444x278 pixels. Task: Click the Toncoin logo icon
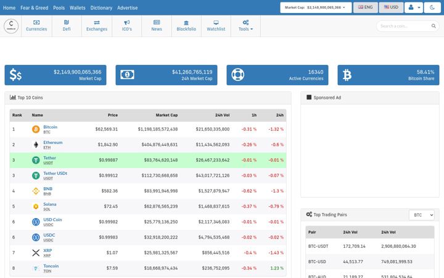pyautogui.click(x=36, y=268)
